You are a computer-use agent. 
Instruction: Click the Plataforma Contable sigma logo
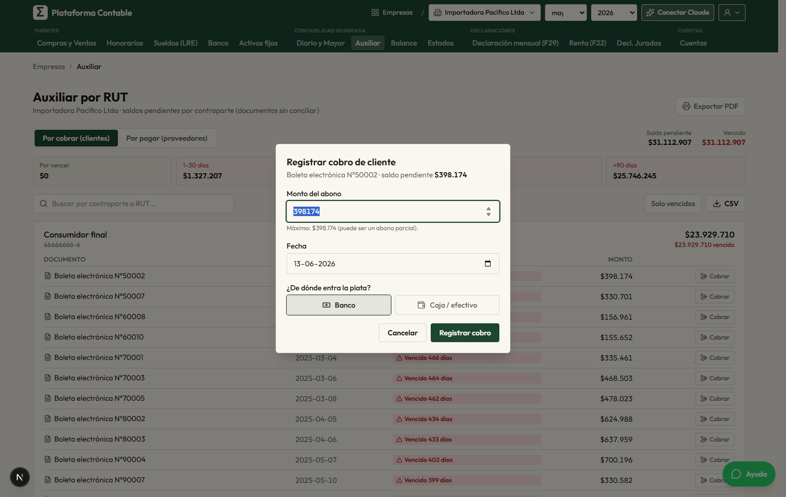(40, 13)
